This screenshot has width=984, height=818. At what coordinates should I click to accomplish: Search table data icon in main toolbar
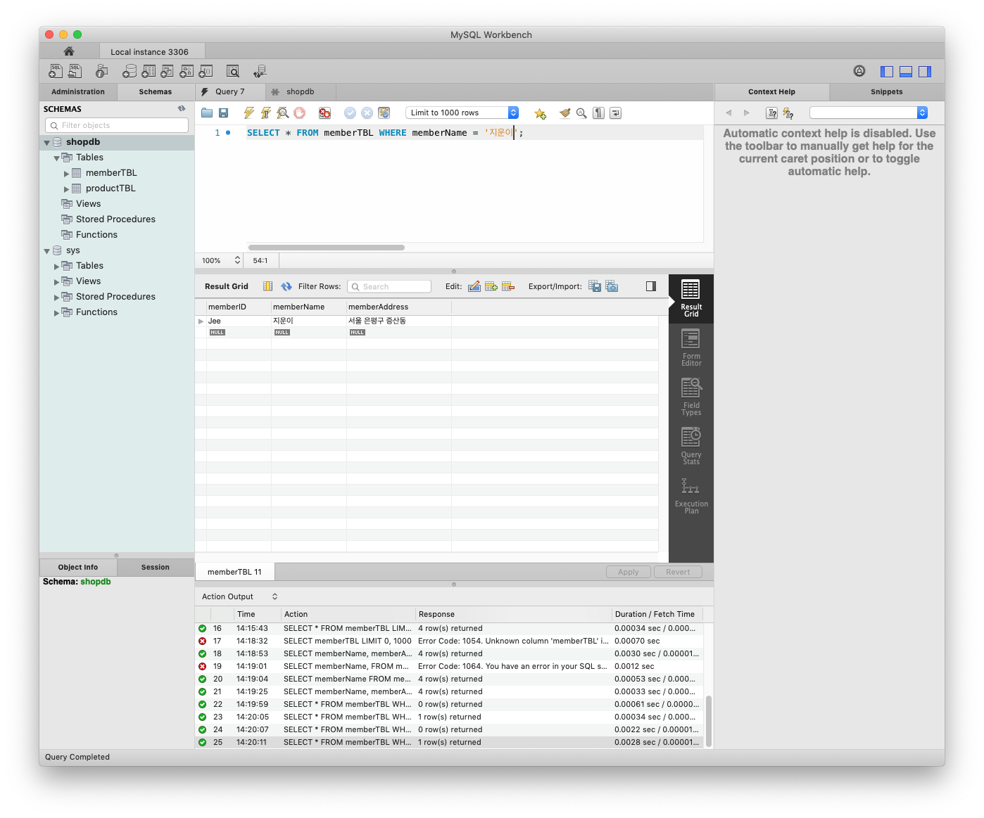coord(233,71)
